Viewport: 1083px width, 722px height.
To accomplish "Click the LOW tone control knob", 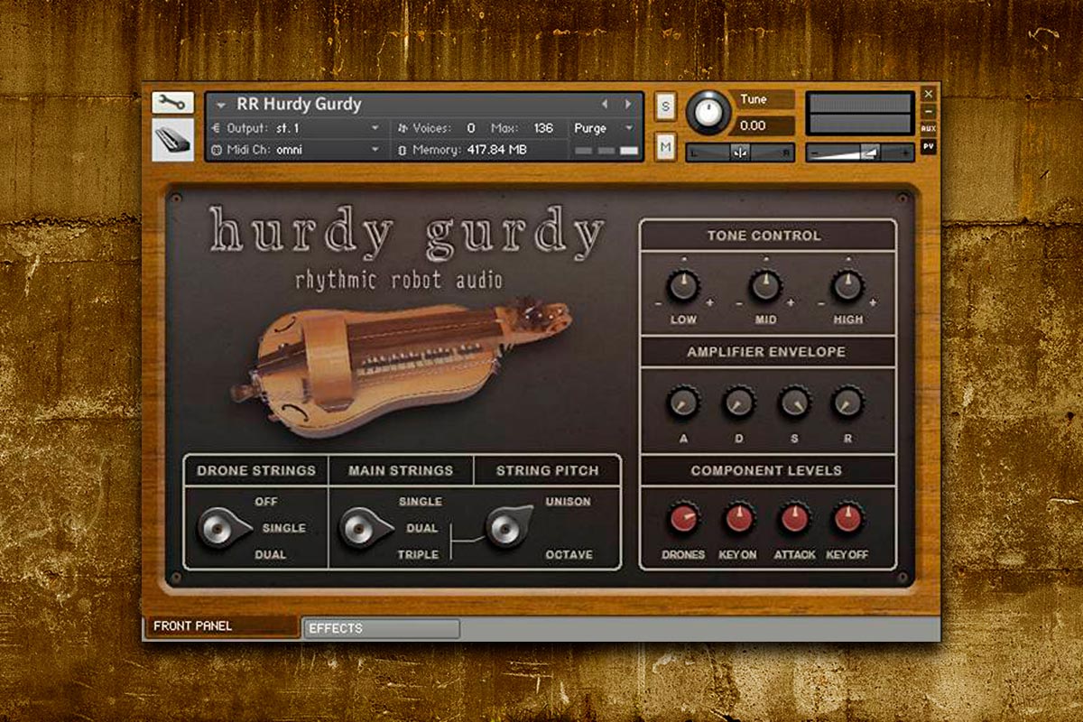I will [682, 286].
